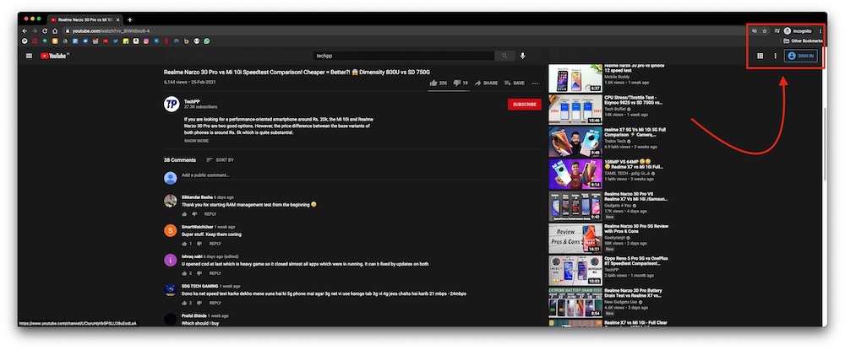Select the Realme Narzo 30 Pro tab
The width and height of the screenshot is (845, 350).
pos(85,20)
